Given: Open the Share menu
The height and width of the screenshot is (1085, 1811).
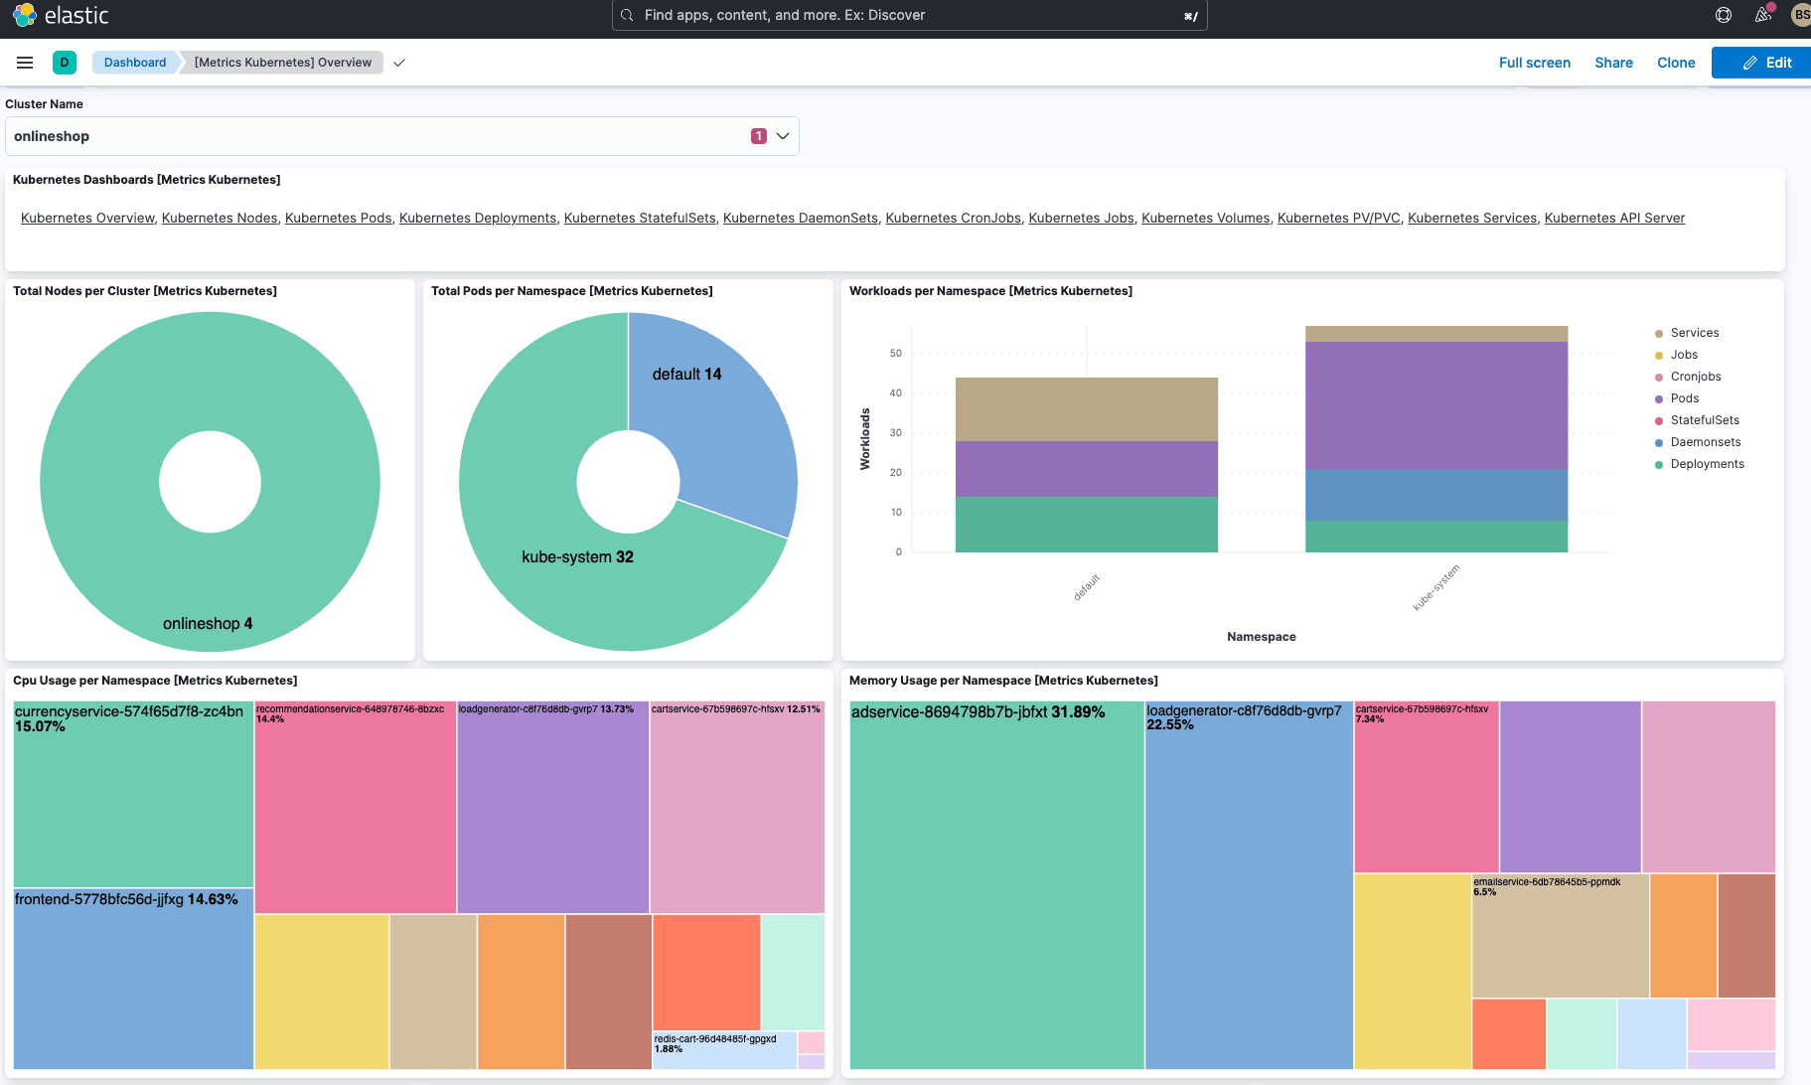Looking at the screenshot, I should 1613,63.
